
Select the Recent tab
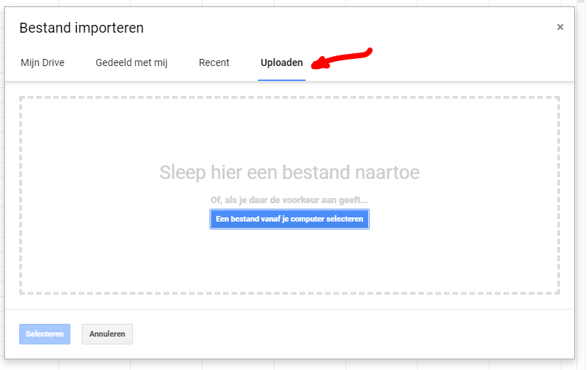(x=214, y=62)
